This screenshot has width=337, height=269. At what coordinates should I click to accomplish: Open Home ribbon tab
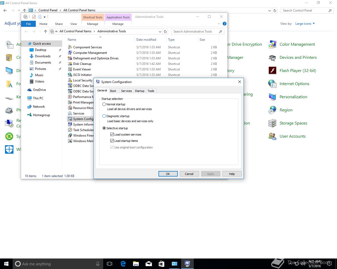coord(43,24)
